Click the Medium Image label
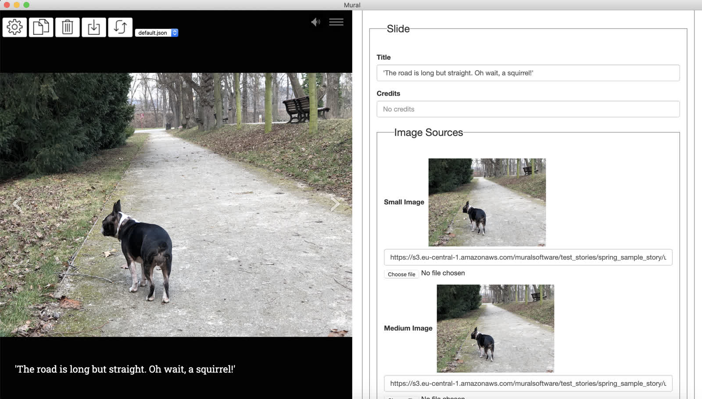This screenshot has height=399, width=702. [408, 328]
